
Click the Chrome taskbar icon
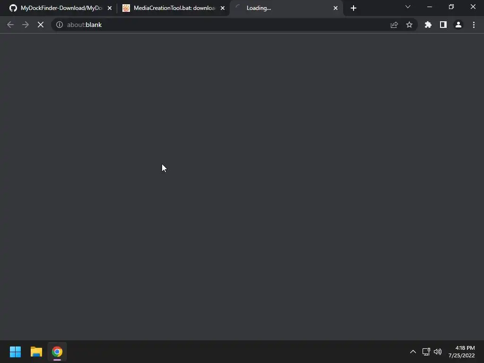tap(57, 352)
